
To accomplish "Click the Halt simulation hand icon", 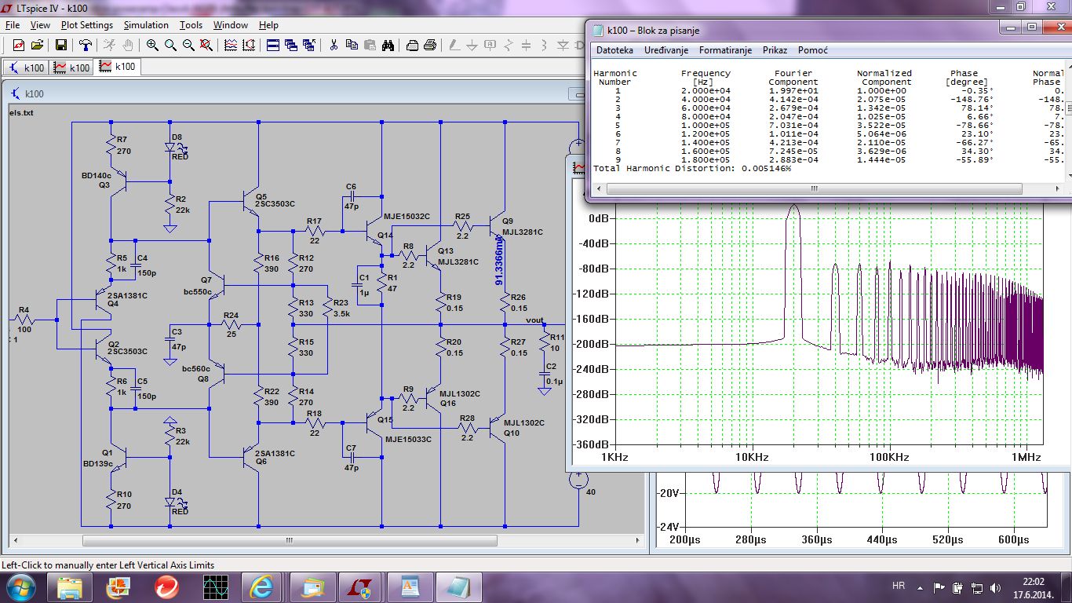I will tap(129, 45).
